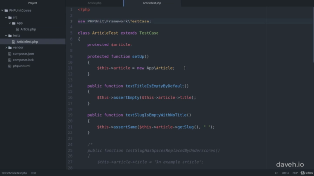Click the ArticleTest class name

105,33
